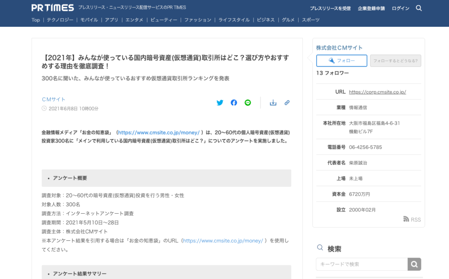Click the 資本金 value 6720万円

[x=360, y=194]
